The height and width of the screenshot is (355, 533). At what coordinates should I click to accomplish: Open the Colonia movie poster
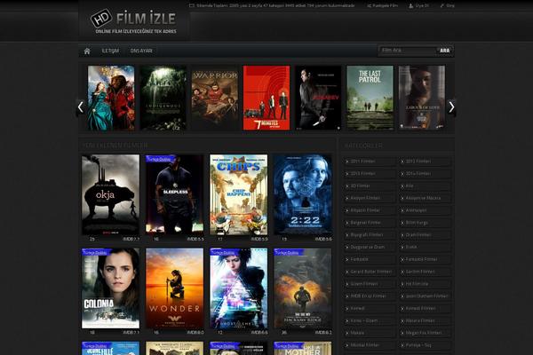[x=110, y=288]
